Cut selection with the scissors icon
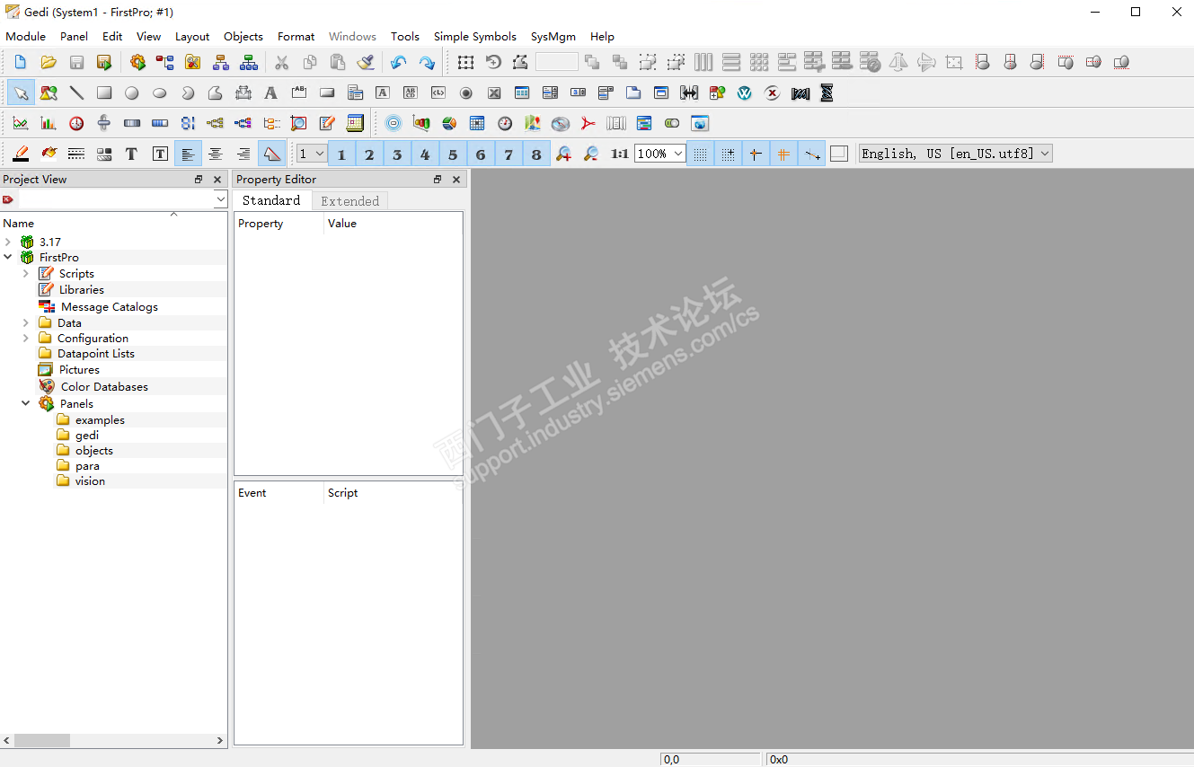 (282, 62)
